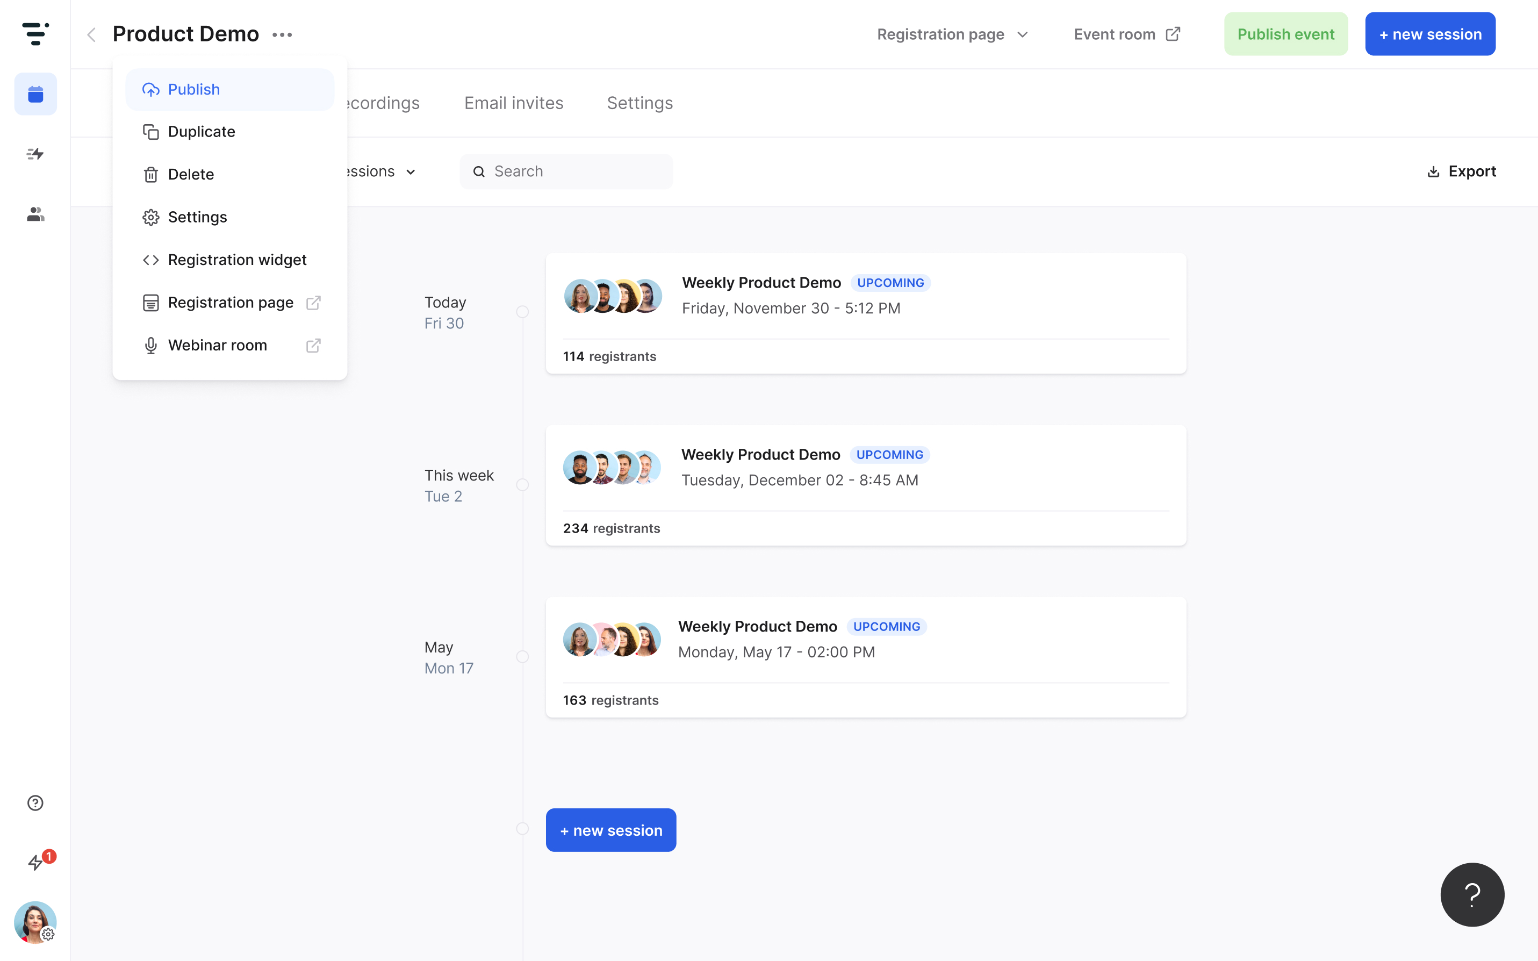This screenshot has width=1538, height=961.
Task: Click the Event room link
Action: (x=1126, y=34)
